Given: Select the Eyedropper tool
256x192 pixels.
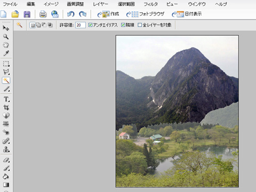Looking at the screenshot, I should (x=6, y=53).
